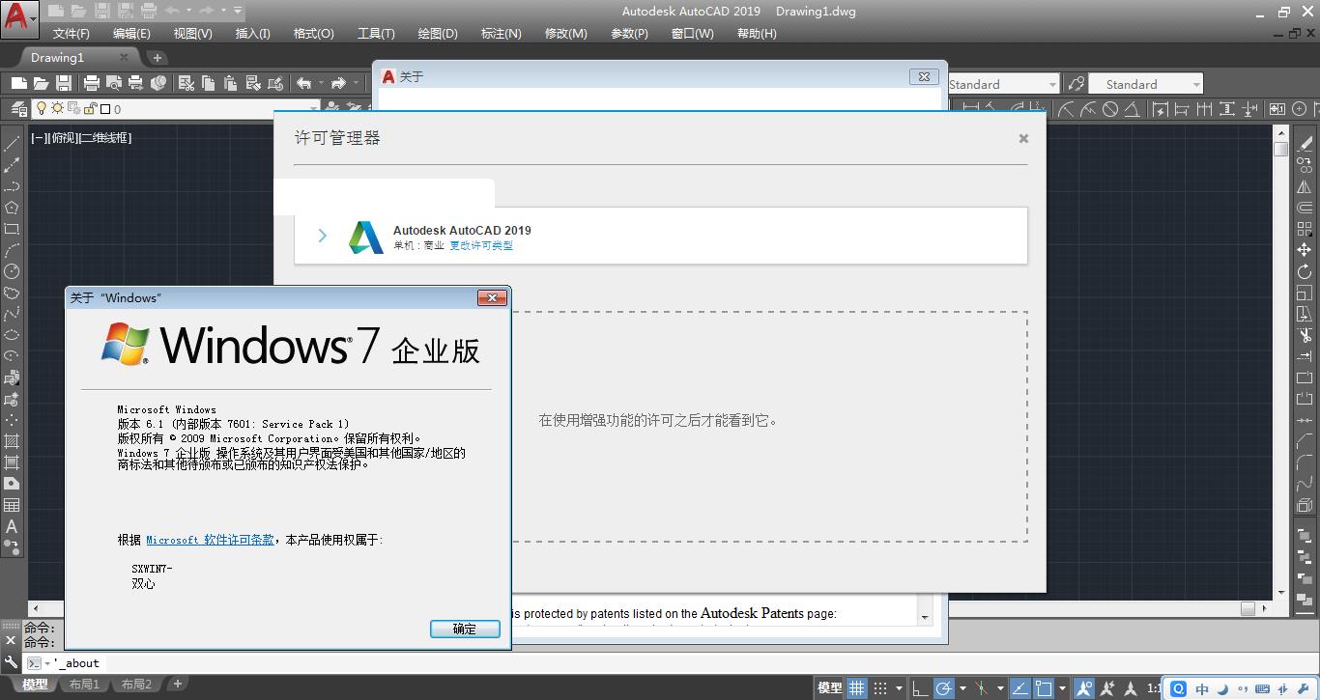
Task: Click the Plot Preview icon
Action: (114, 84)
